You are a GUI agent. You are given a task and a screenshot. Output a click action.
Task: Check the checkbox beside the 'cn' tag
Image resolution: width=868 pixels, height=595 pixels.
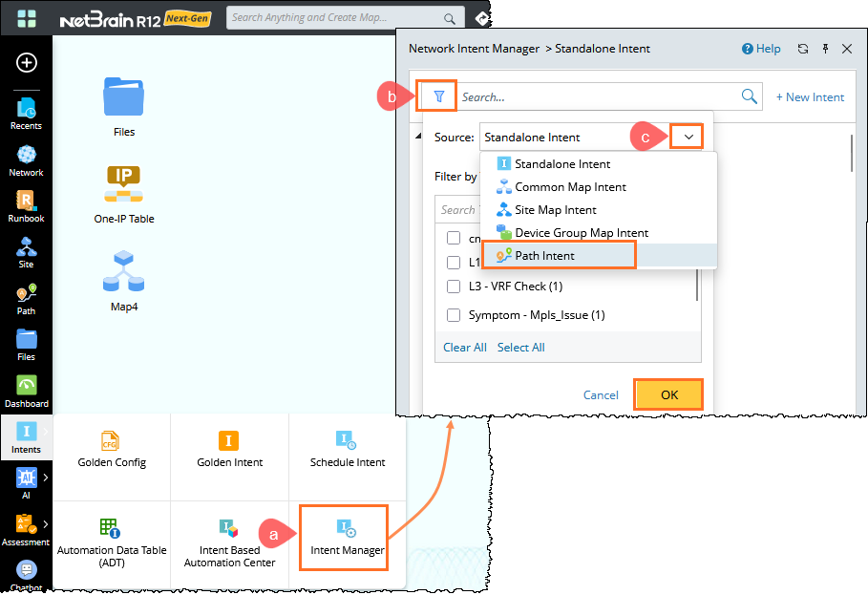[454, 238]
